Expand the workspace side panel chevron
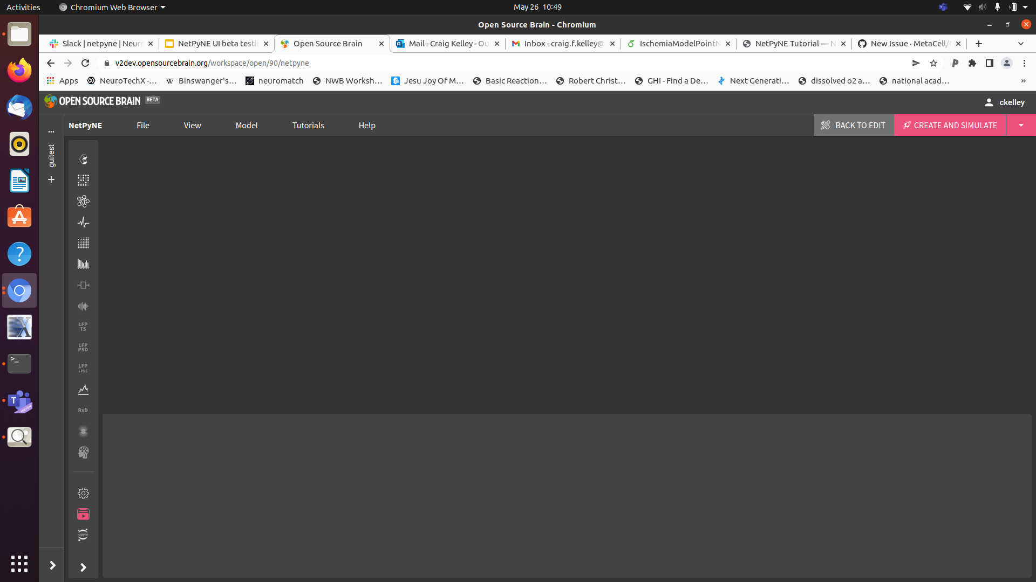The height and width of the screenshot is (582, 1036). point(52,565)
